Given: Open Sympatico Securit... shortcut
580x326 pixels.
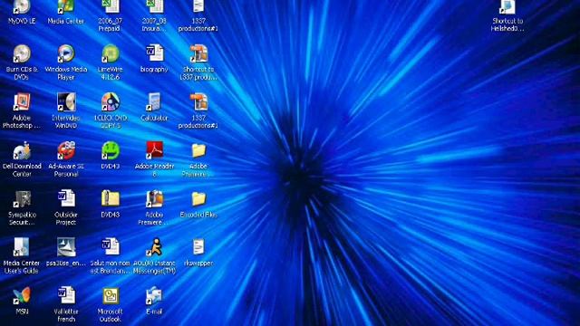Looking at the screenshot, I should click(x=22, y=199).
